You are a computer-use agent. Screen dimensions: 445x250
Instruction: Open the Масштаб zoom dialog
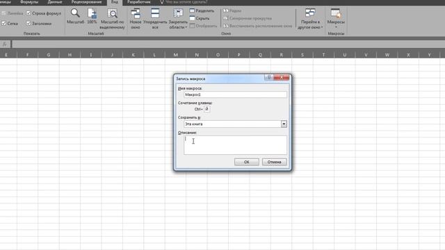[75, 16]
